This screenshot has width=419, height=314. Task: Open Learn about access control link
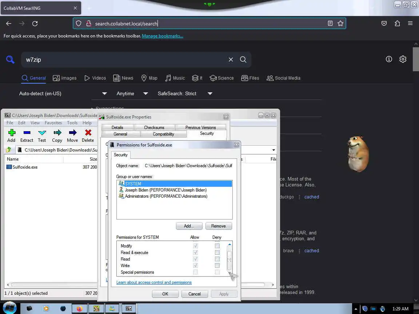(x=154, y=282)
